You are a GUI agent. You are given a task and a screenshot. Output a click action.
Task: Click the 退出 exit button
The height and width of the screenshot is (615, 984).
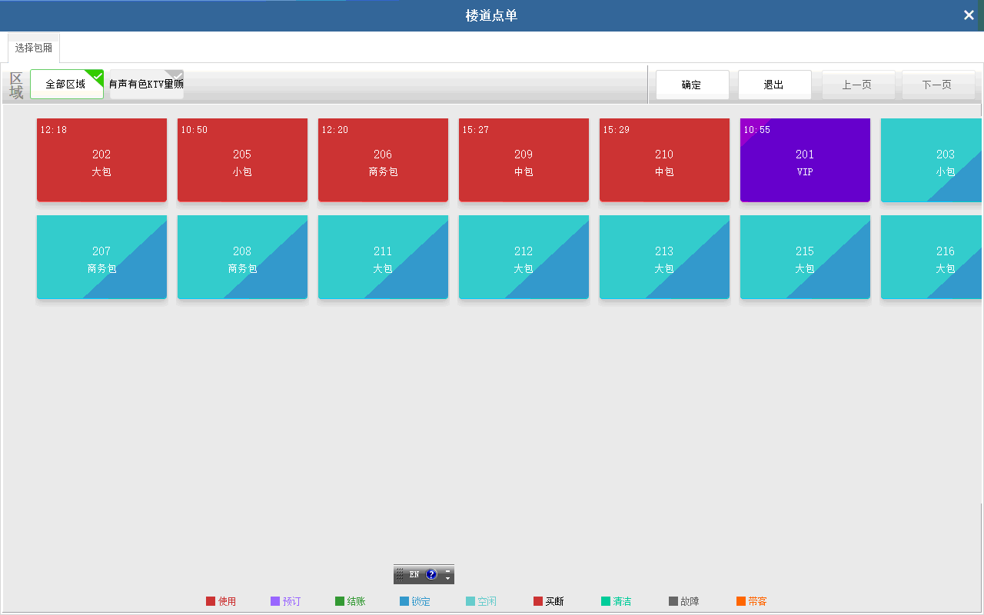[x=774, y=85]
